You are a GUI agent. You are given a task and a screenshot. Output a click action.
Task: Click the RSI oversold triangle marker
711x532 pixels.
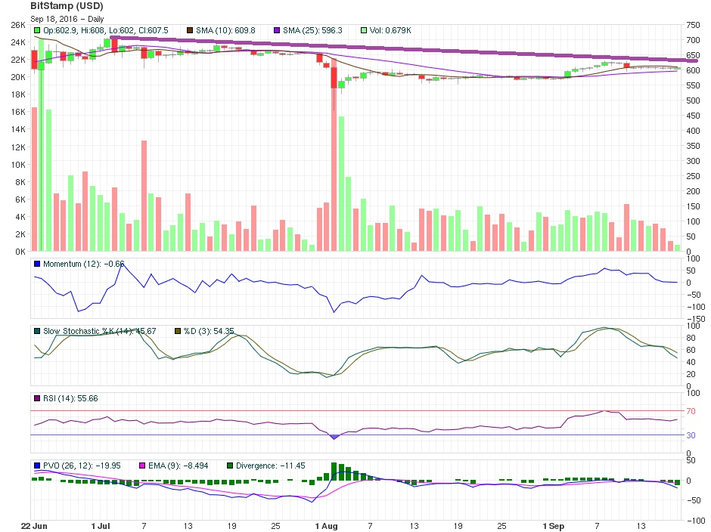click(334, 438)
